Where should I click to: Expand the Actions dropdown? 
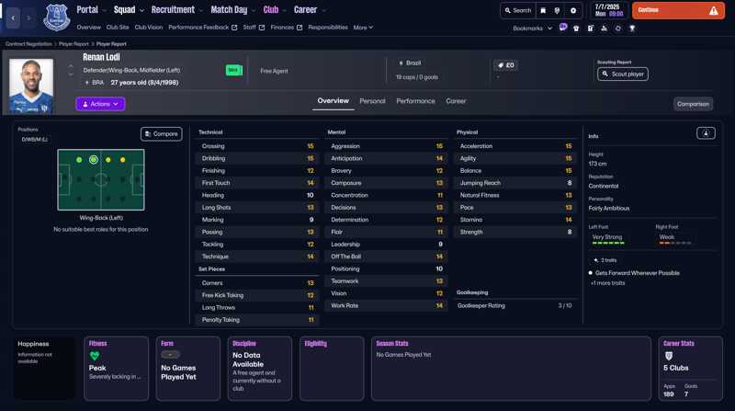[x=100, y=104]
